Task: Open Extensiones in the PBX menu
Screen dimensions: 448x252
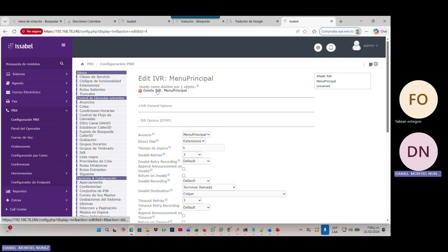Action: coord(89,85)
